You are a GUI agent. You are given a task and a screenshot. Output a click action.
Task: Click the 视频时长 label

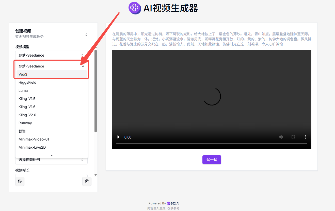(22, 170)
